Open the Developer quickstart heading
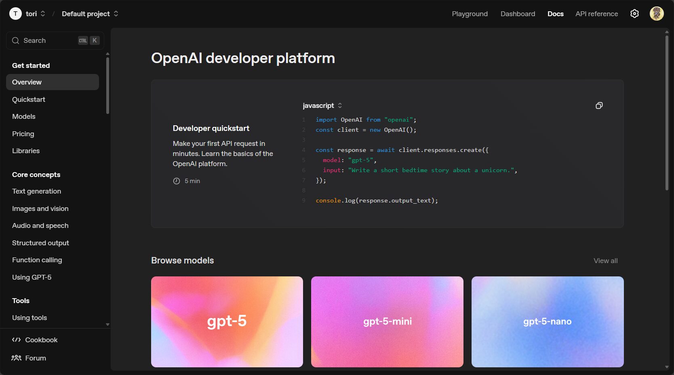 coord(211,128)
